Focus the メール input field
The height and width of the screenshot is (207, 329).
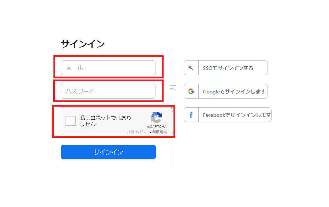(x=108, y=68)
